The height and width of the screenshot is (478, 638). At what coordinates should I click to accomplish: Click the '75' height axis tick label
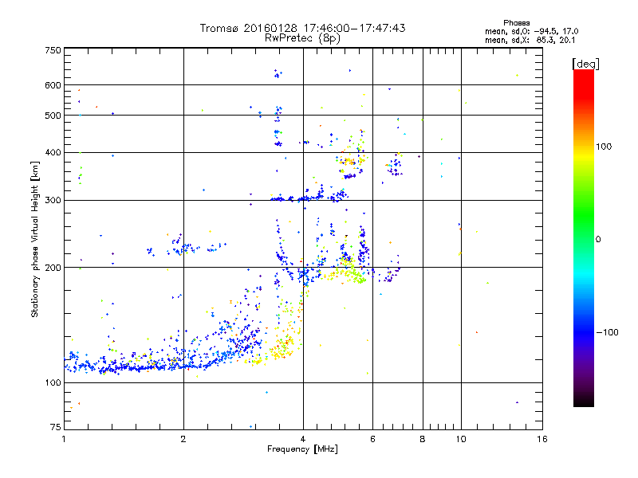[56, 427]
